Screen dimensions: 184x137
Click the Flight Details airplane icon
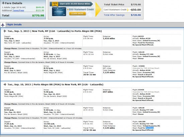click(x=3, y=25)
